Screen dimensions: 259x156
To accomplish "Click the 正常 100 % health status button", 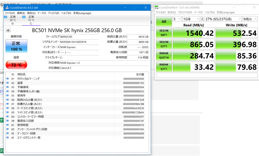I will pyautogui.click(x=16, y=46).
